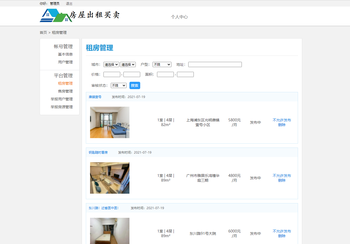Click the 搜索 button
350x244 pixels.
(x=135, y=85)
